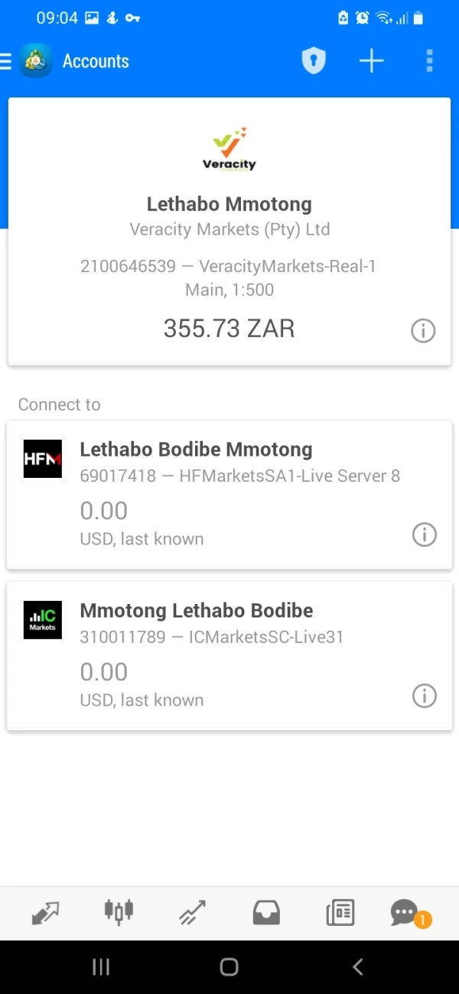Show info for Veracity Markets account
This screenshot has height=994, width=459.
[x=423, y=330]
